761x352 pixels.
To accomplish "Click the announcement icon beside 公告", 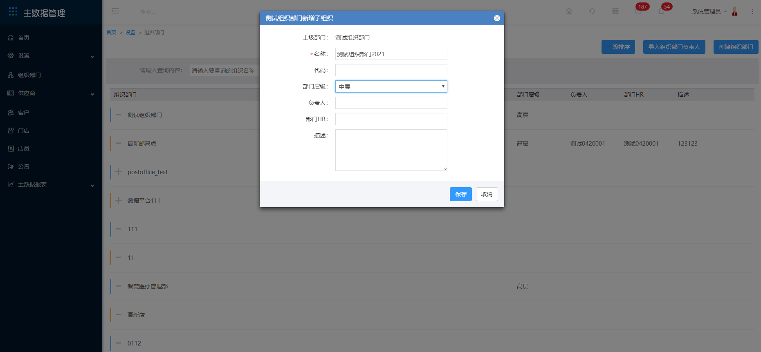I will coord(11,166).
